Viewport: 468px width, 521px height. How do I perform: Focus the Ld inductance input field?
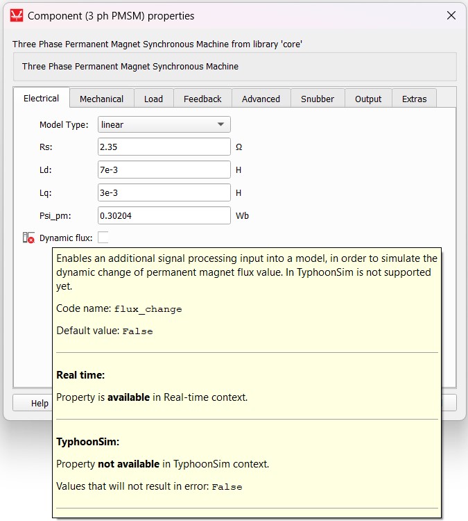pyautogui.click(x=164, y=169)
